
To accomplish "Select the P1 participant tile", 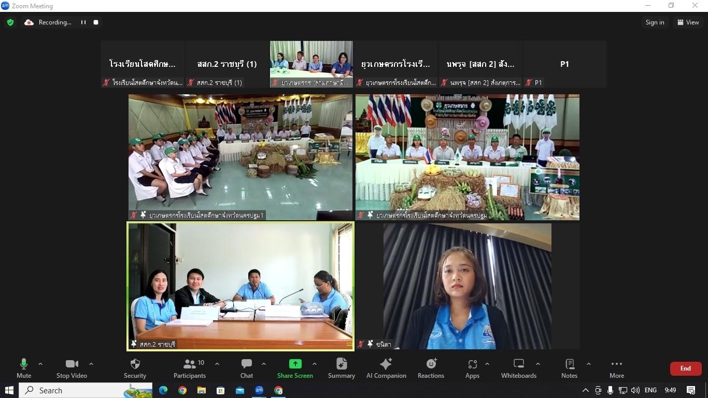I will 564,64.
